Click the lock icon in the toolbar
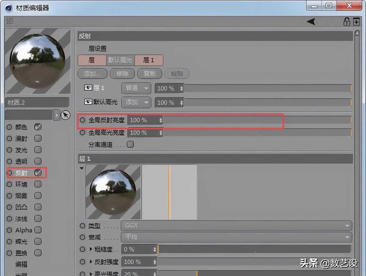This screenshot has width=366, height=276. tap(346, 21)
